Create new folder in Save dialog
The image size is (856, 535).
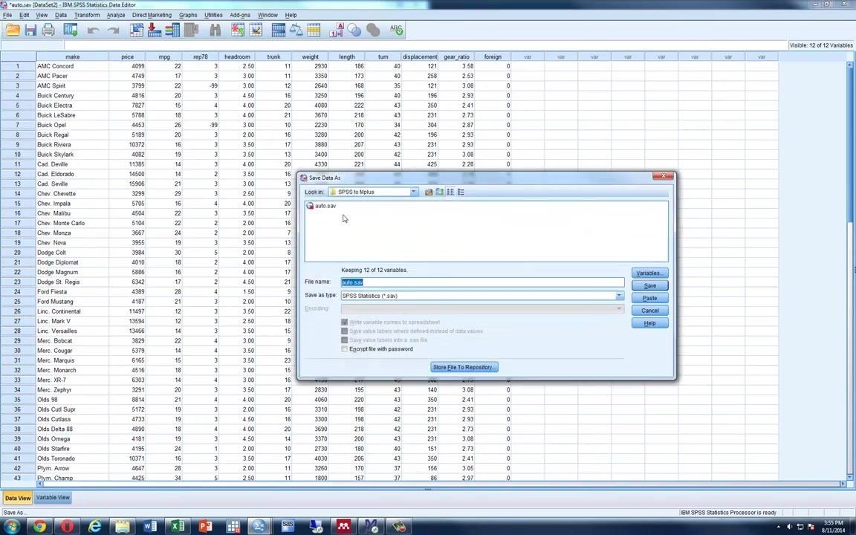439,192
